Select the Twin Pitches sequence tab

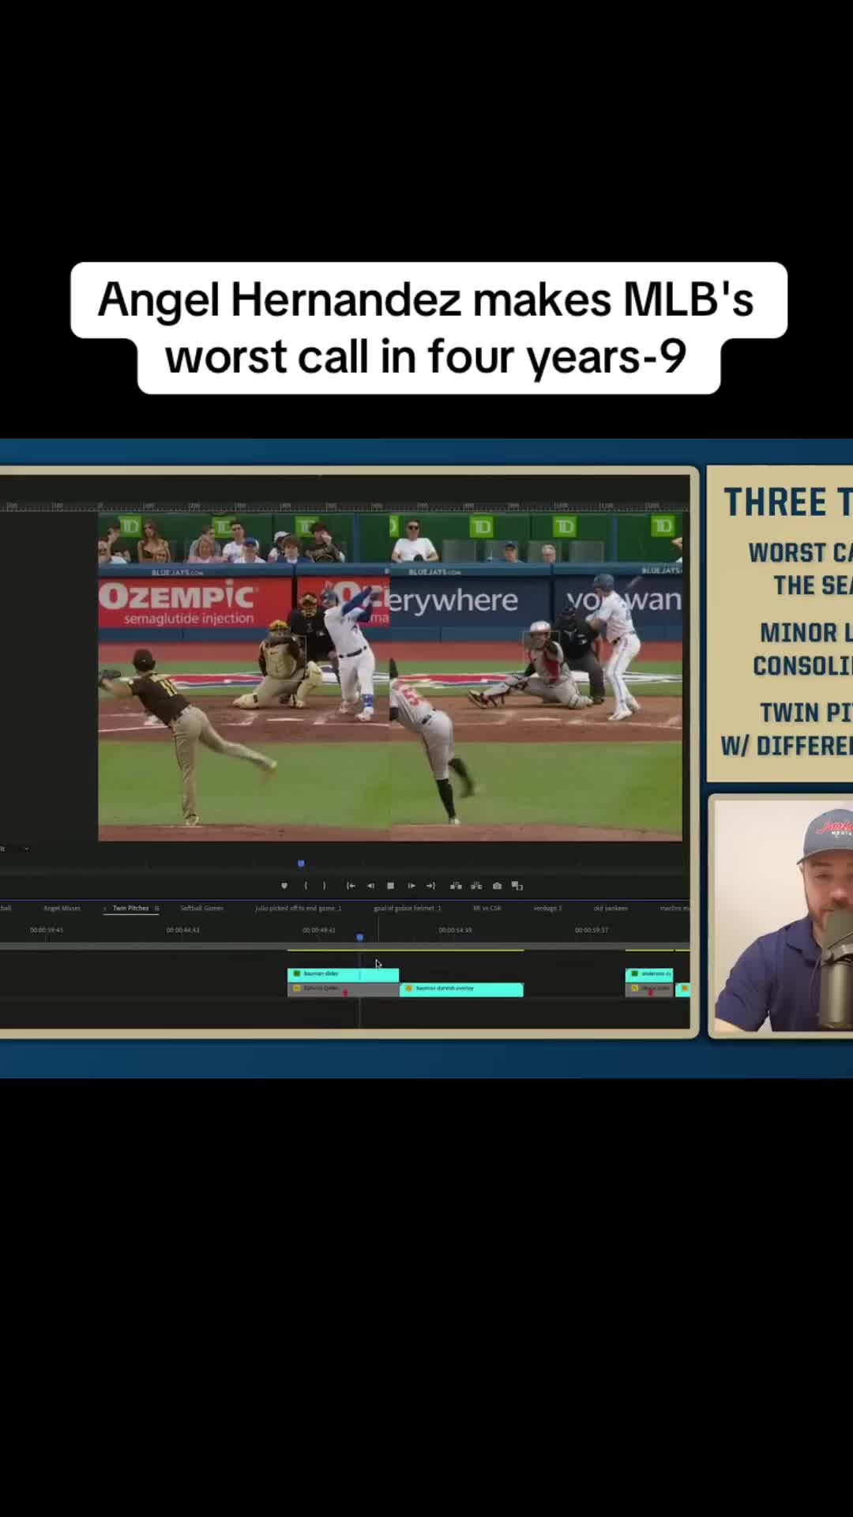tap(130, 908)
